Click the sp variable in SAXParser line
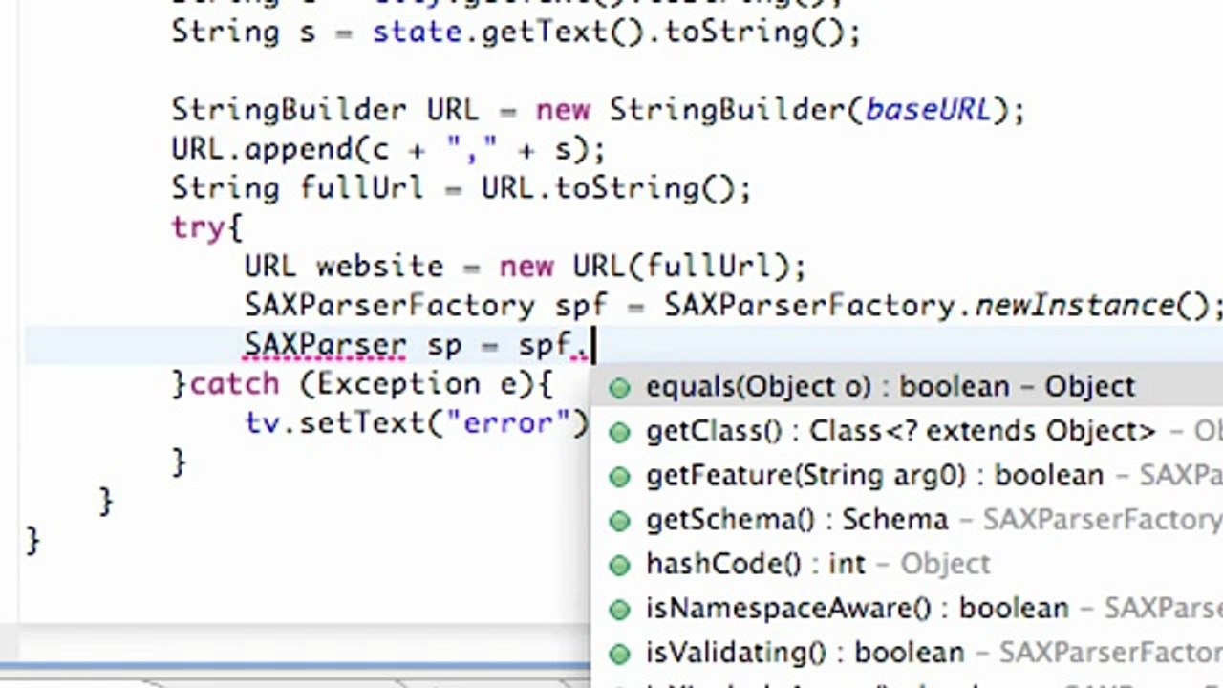The width and height of the screenshot is (1223, 688). pyautogui.click(x=444, y=347)
